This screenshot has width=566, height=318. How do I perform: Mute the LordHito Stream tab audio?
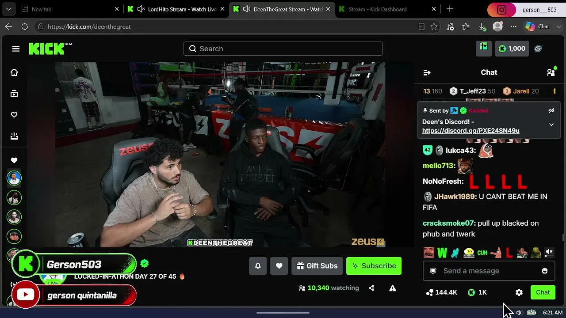[141, 9]
